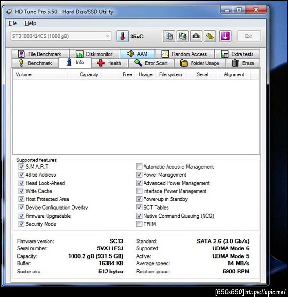
Task: Click the Usage column header
Action: point(145,74)
